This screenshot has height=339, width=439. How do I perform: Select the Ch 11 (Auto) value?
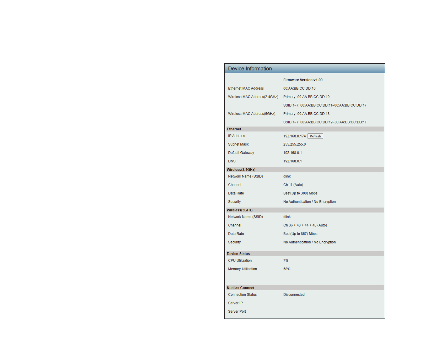tap(293, 185)
